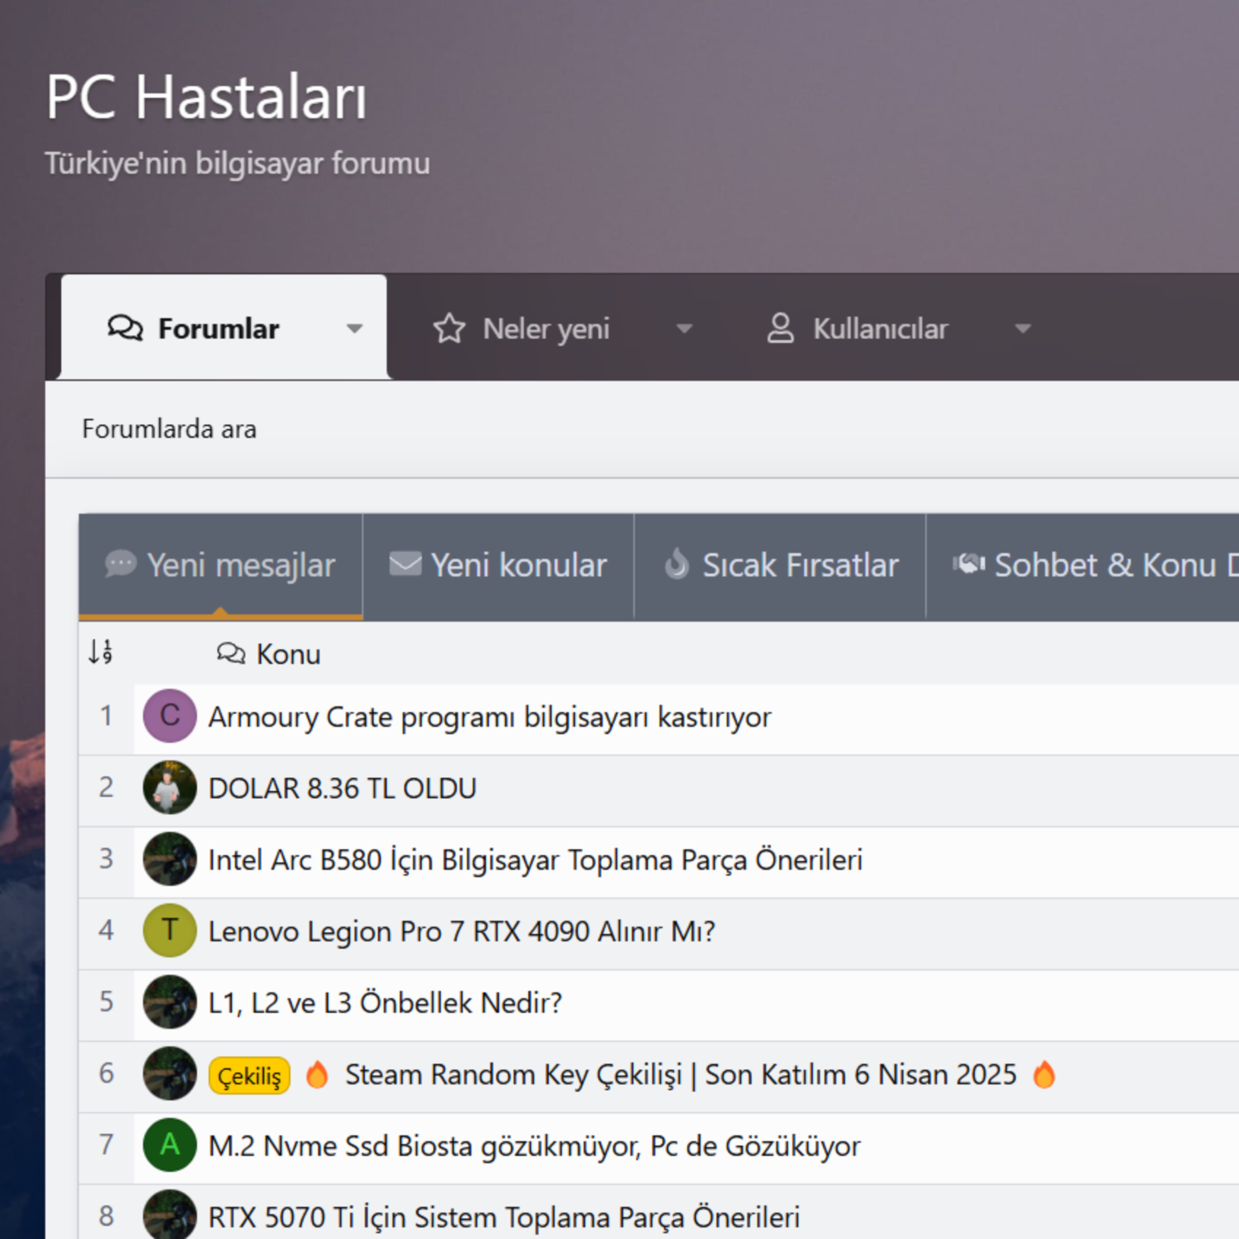Click the speech bubbles icon beside Konu

coord(231,653)
